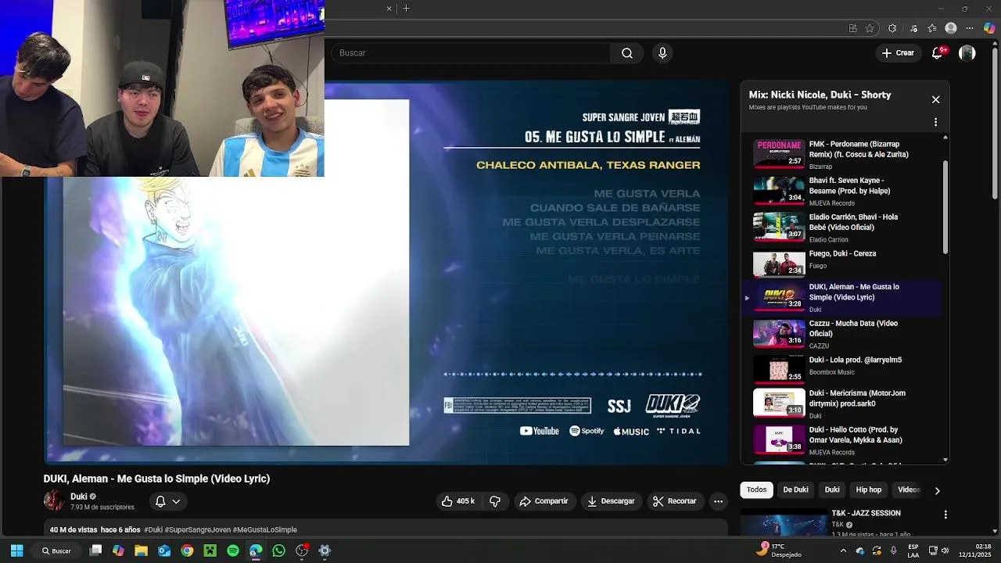Viewport: 1001px width, 563px height.
Task: Play Duki - Lola prod. @larryelm5
Action: pyautogui.click(x=842, y=368)
